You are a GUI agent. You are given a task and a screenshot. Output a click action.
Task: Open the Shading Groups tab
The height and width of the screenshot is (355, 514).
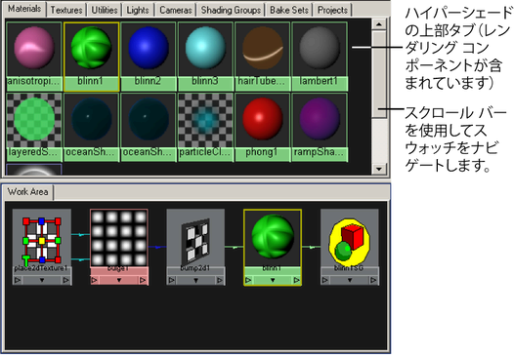(231, 10)
